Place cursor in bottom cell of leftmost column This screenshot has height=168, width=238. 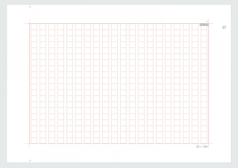pos(34,141)
